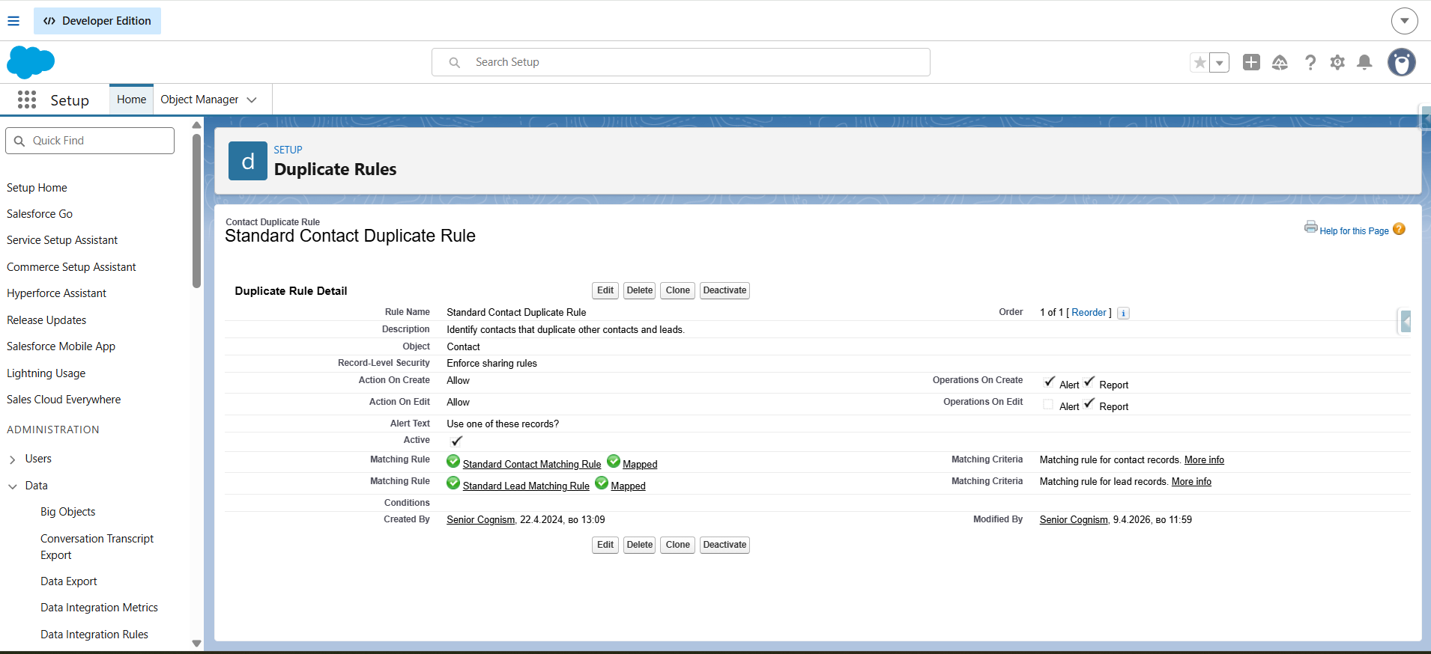Open the App Launcher grid icon
This screenshot has width=1431, height=654.
point(27,100)
